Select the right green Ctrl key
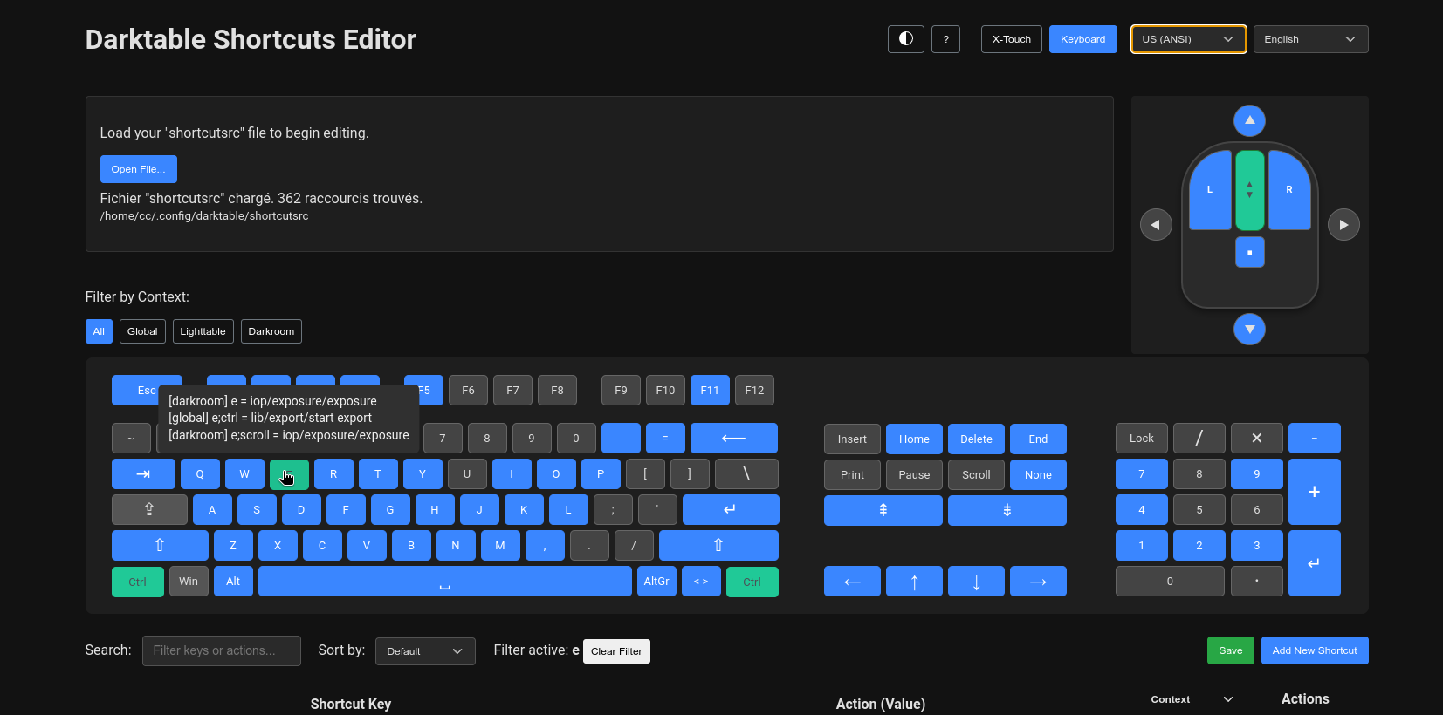1443x715 pixels. click(752, 582)
